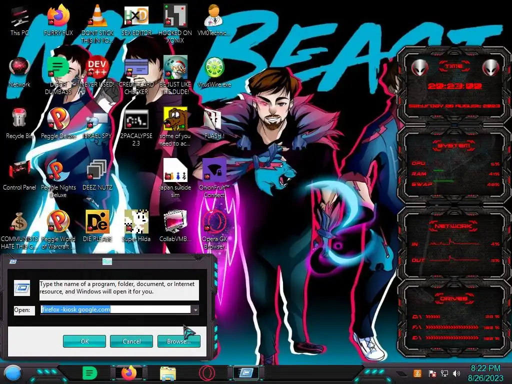Open the network tray icon
Viewport: 512px width, 384px height.
point(444,373)
